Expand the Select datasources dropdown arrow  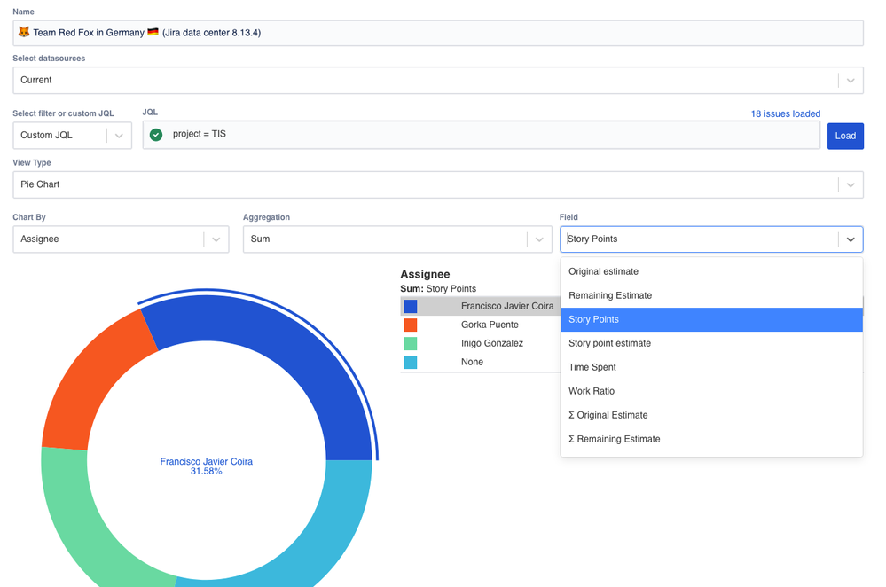coord(851,81)
